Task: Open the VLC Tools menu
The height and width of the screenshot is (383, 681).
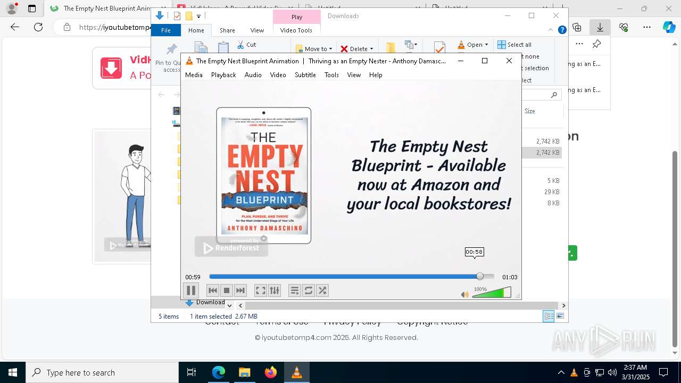Action: [331, 75]
